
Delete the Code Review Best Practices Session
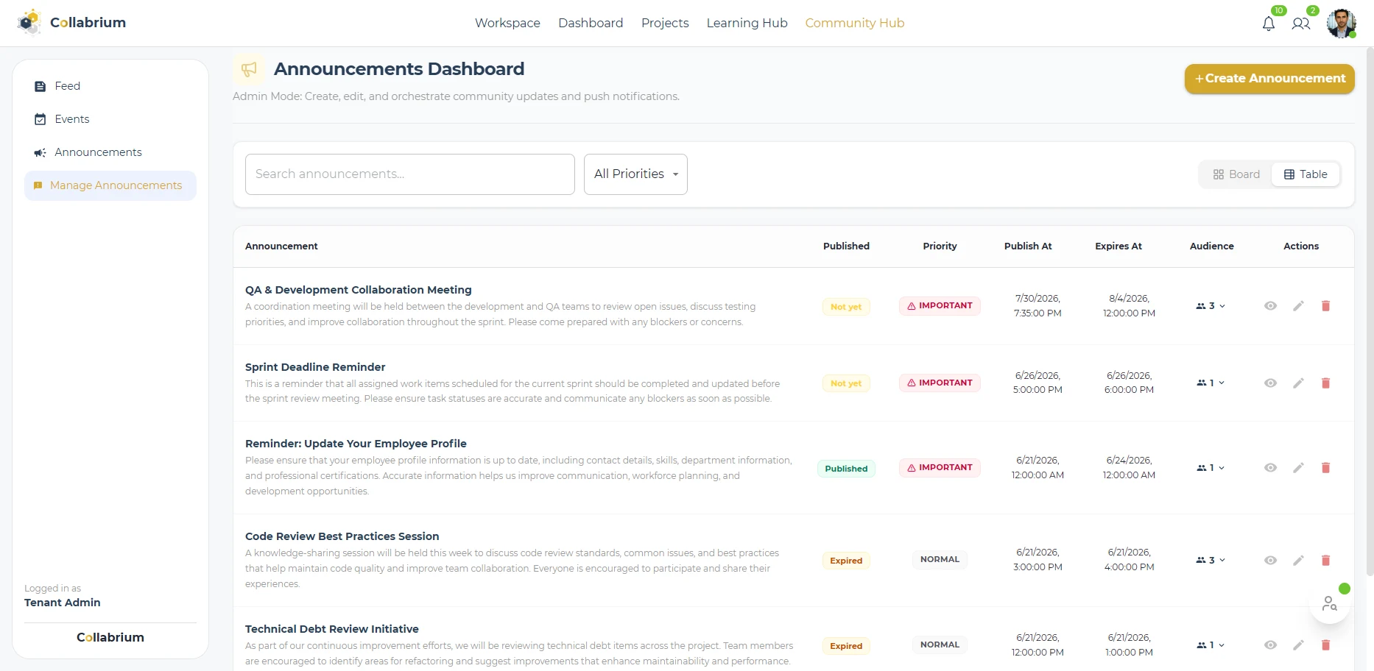point(1325,561)
